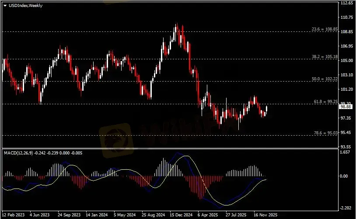
Task: Click the 78.6 = 95.03 Fibonacci label
Action: [x=325, y=133]
